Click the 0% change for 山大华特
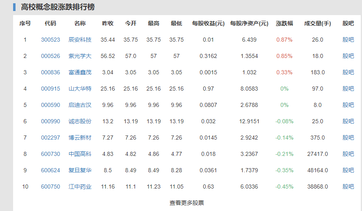 tap(284, 89)
